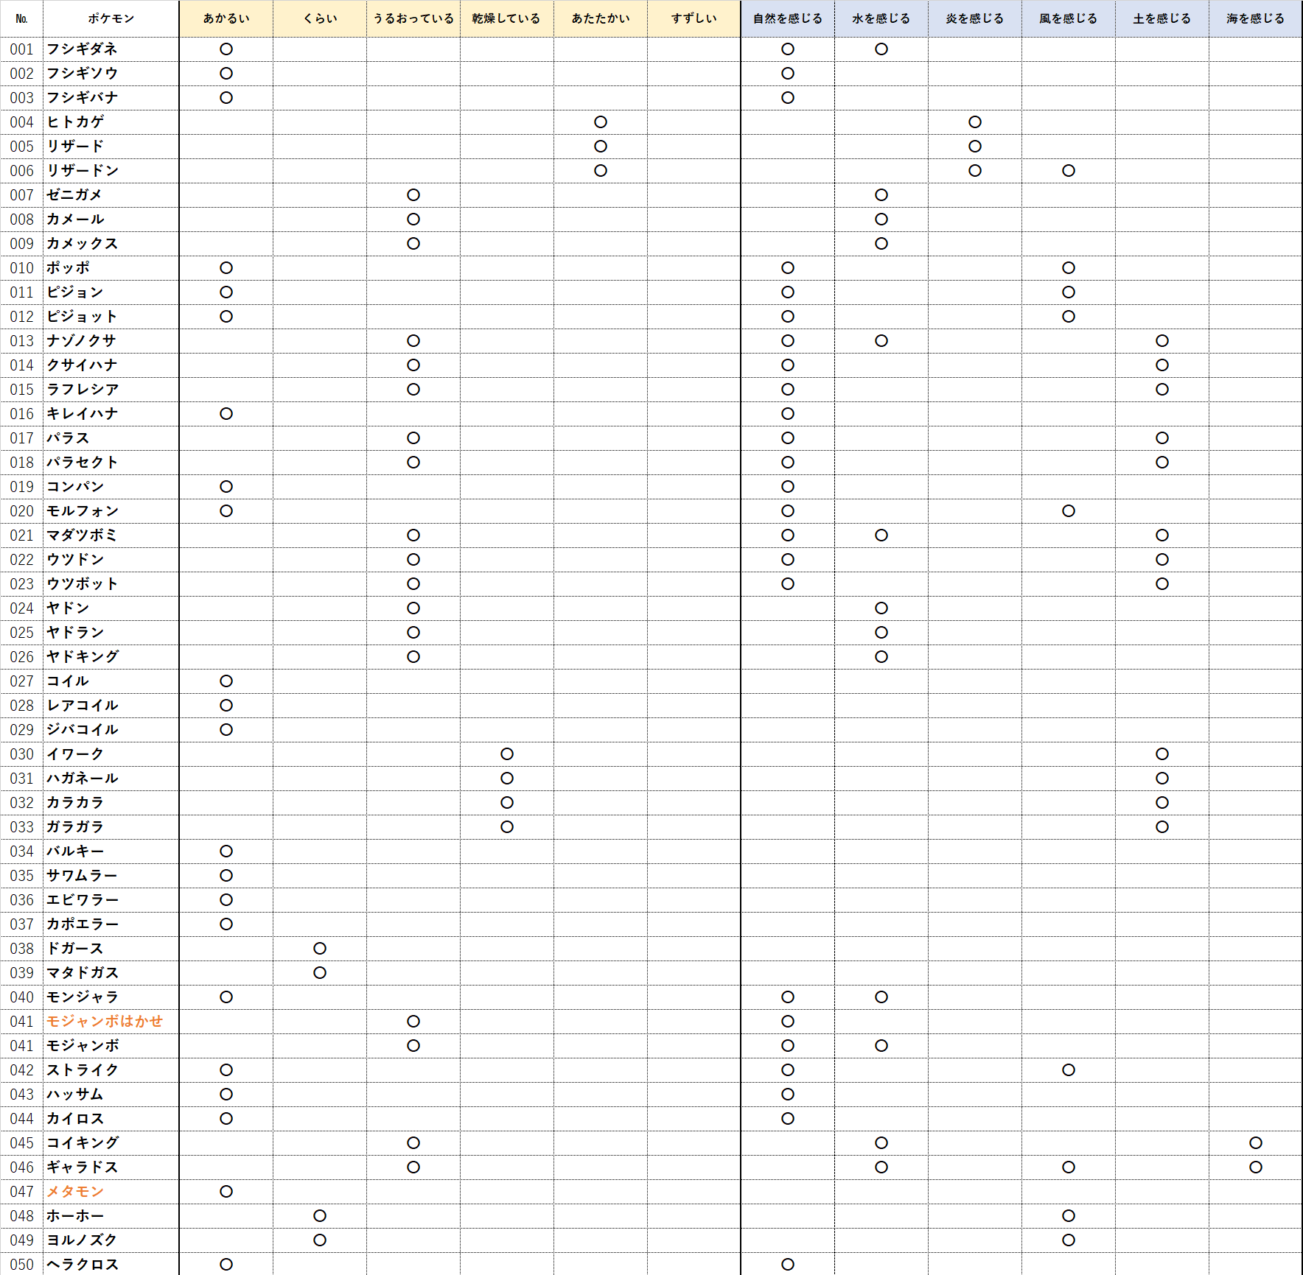
Task: Click the orange メタモン name cell
Action: point(75,1191)
